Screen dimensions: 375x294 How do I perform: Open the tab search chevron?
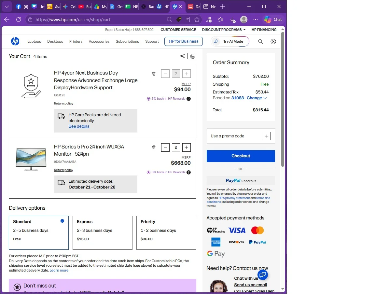pyautogui.click(x=7, y=7)
